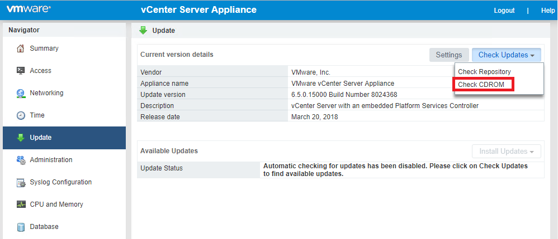Click the VMware, Inc. vendor value

coord(311,72)
